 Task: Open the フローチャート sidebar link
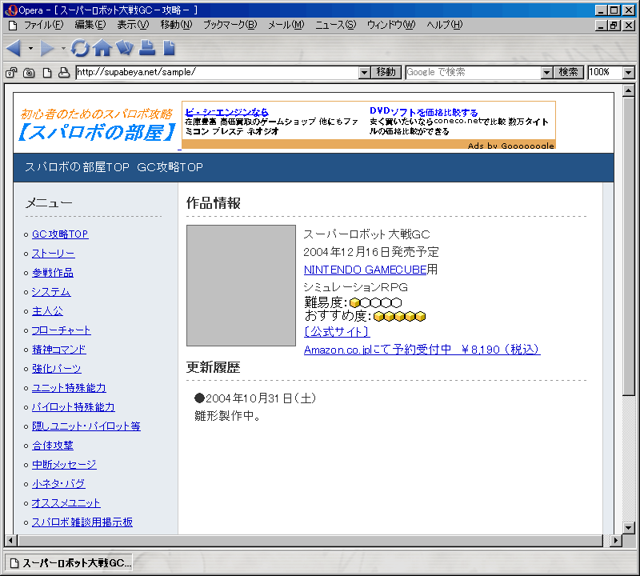(x=62, y=330)
